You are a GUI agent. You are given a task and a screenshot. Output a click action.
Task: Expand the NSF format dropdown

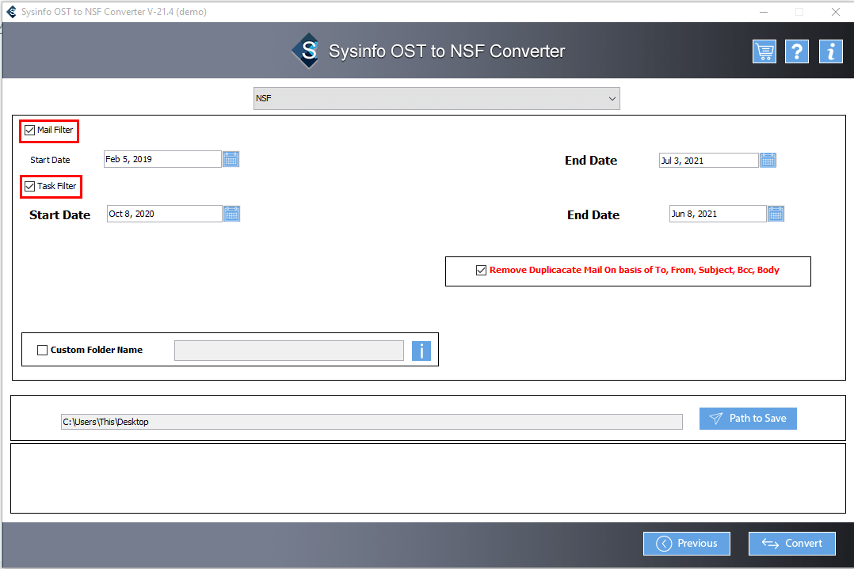point(437,98)
